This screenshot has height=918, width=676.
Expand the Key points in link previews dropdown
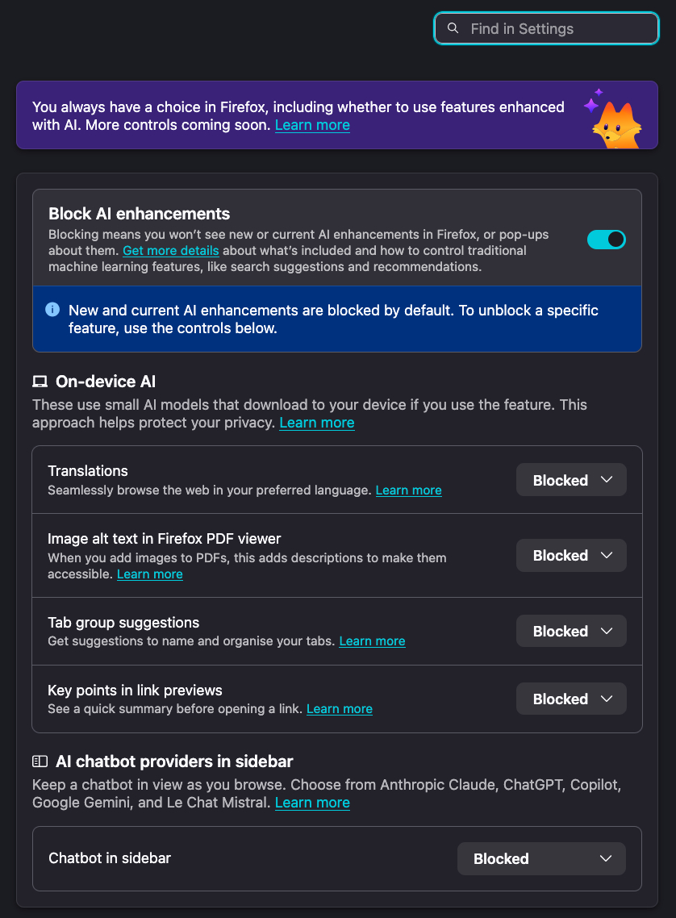(x=571, y=699)
